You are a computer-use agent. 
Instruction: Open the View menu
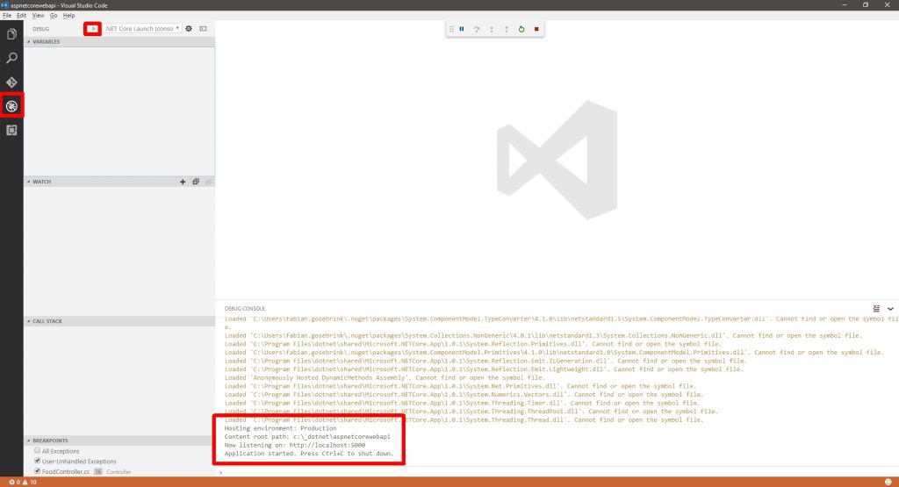coord(38,16)
